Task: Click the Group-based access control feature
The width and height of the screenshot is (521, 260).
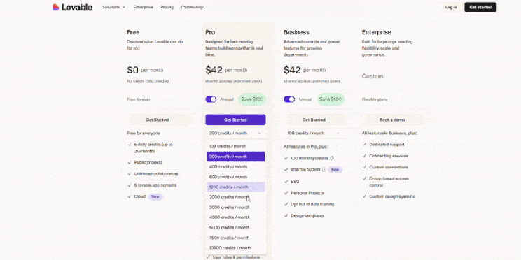Action: click(x=389, y=182)
